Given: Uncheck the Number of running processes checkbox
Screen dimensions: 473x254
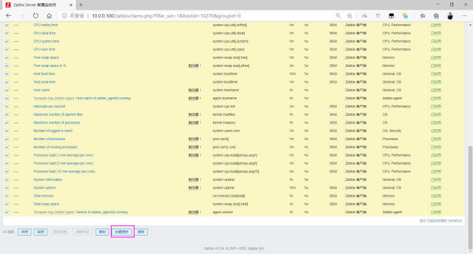Looking at the screenshot, I should click(6, 147).
